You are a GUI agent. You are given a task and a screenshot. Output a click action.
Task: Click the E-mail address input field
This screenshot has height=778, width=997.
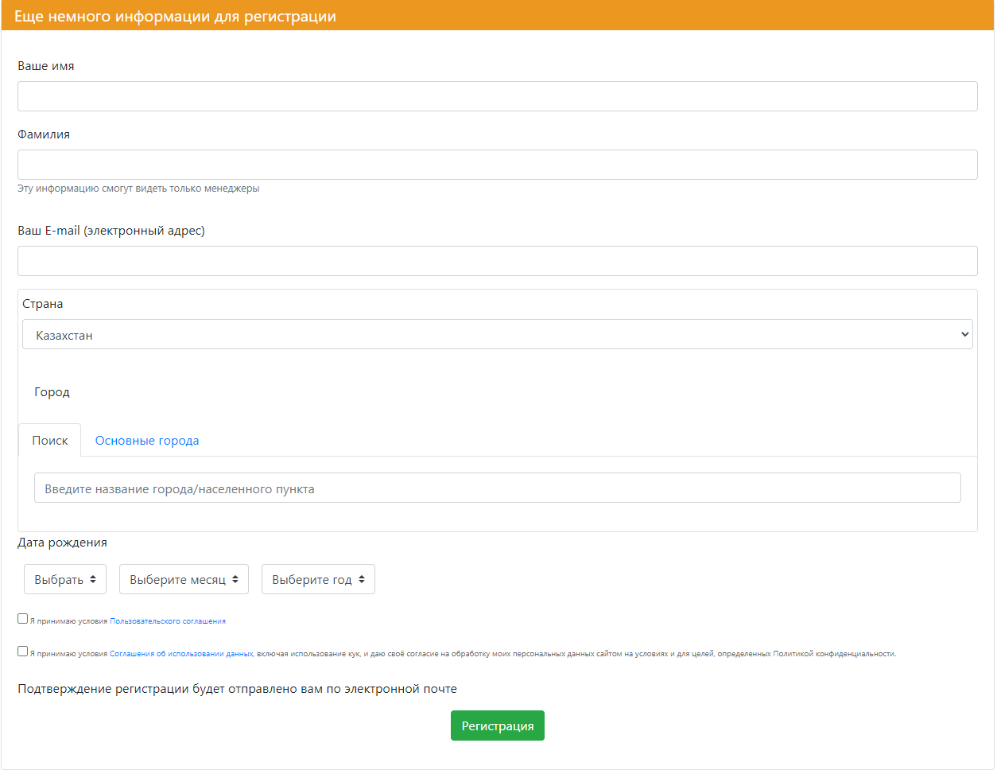point(497,261)
